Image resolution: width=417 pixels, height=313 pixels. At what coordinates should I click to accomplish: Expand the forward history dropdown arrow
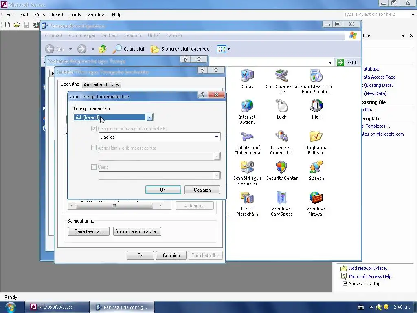[x=93, y=49]
